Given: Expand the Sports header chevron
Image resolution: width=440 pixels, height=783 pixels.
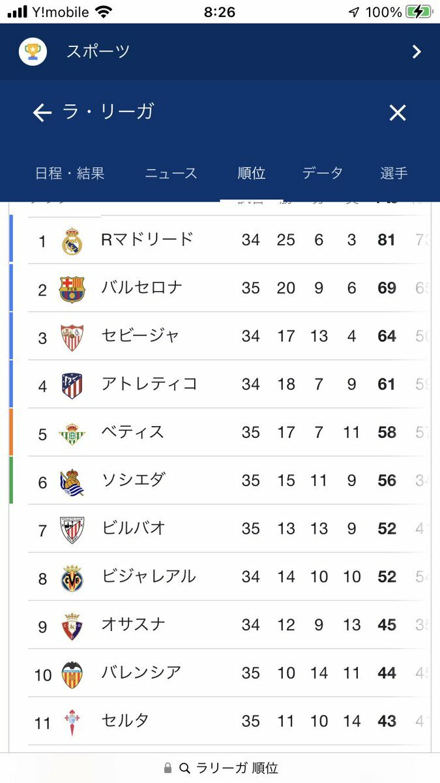Looking at the screenshot, I should pyautogui.click(x=417, y=52).
